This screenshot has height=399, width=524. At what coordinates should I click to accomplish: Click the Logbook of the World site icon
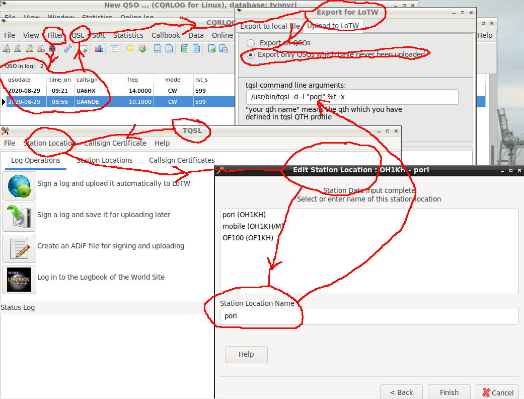[19, 279]
